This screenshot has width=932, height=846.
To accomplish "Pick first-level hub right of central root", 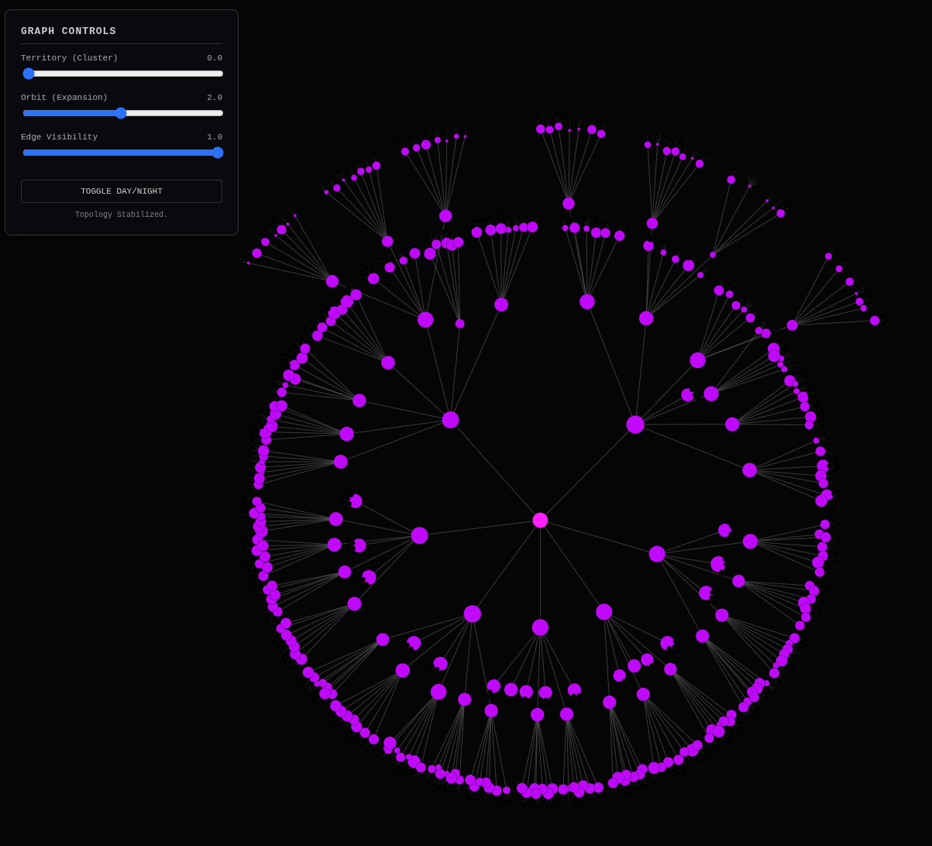I will (x=657, y=554).
